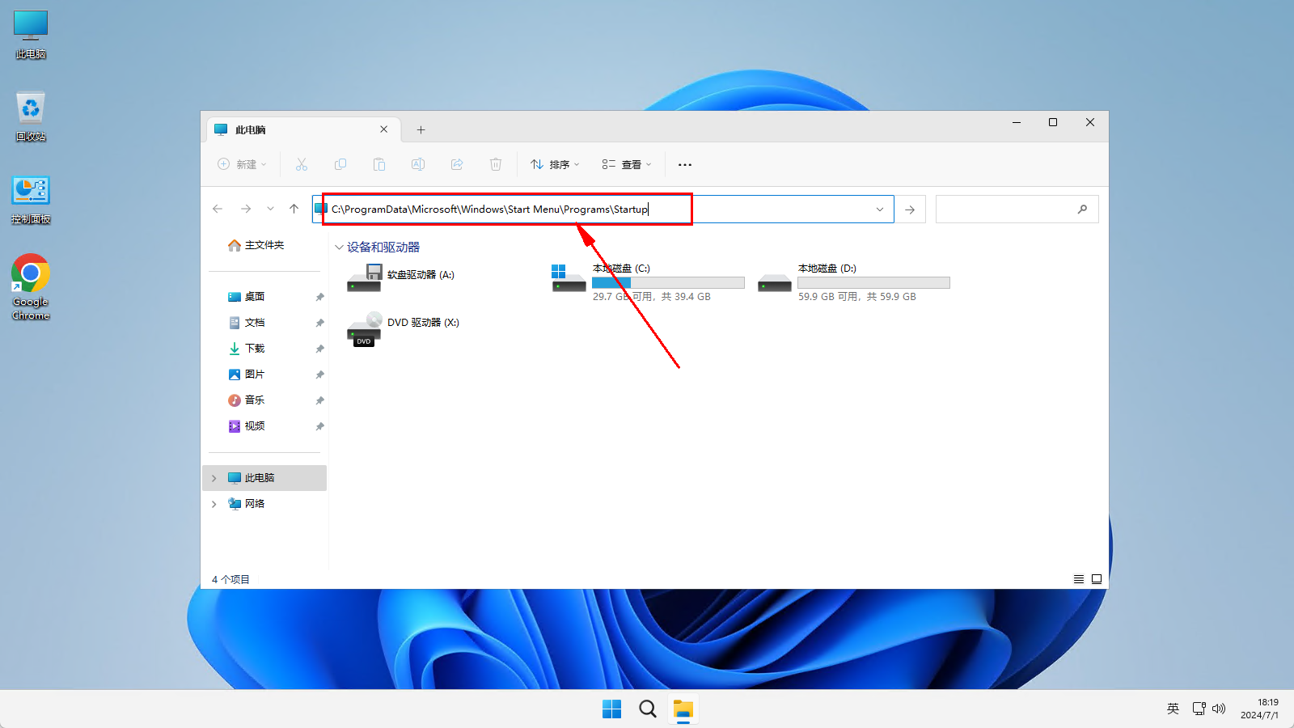Click the Share icon in toolbar
This screenshot has width=1294, height=728.
[x=457, y=164]
